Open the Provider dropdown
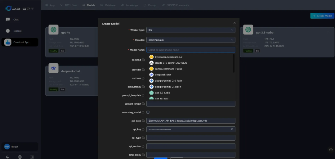This screenshot has height=159, width=335. point(190,40)
